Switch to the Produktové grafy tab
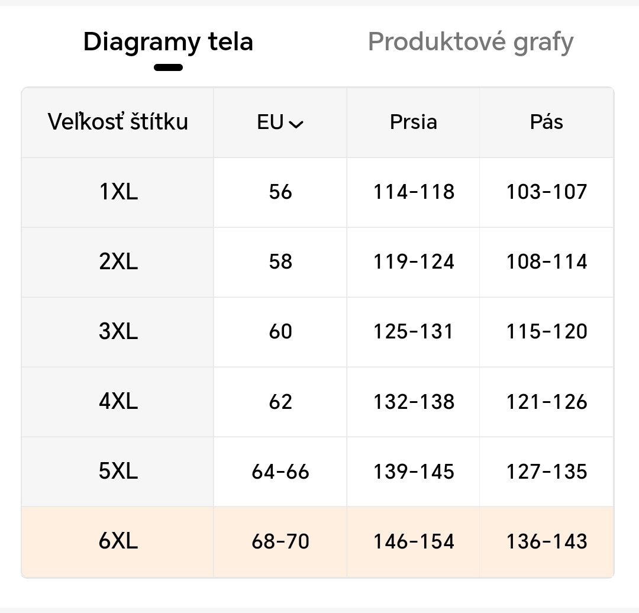The image size is (639, 613). tap(470, 41)
